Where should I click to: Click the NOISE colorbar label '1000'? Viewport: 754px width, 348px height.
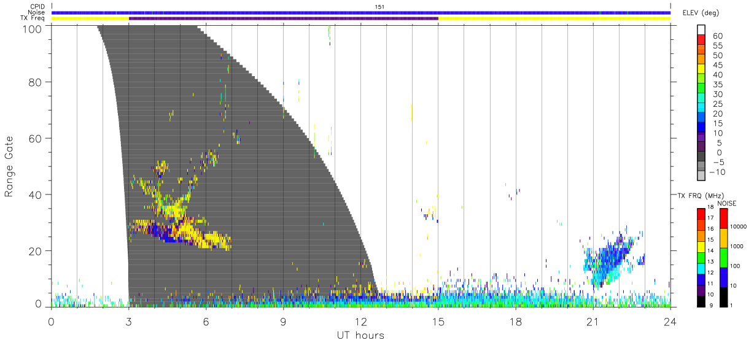point(737,247)
